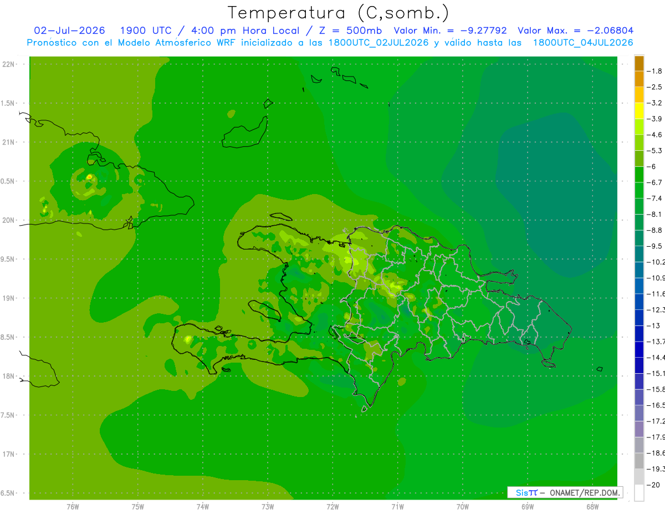Pick the gray legend swatch between -18.6 and -19.3

coord(639,461)
